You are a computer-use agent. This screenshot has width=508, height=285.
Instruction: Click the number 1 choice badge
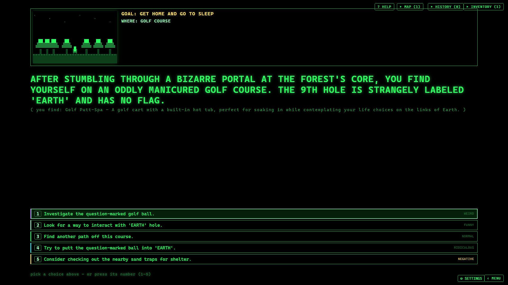point(38,214)
